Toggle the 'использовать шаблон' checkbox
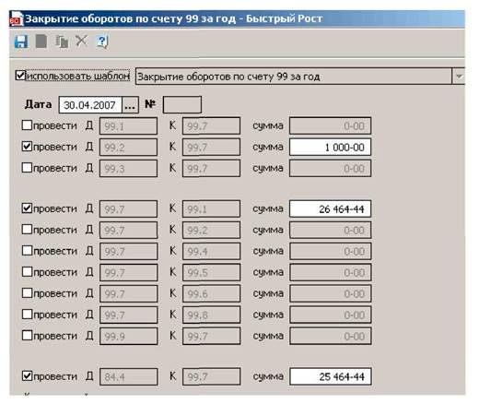Image resolution: width=479 pixels, height=404 pixels. point(20,76)
